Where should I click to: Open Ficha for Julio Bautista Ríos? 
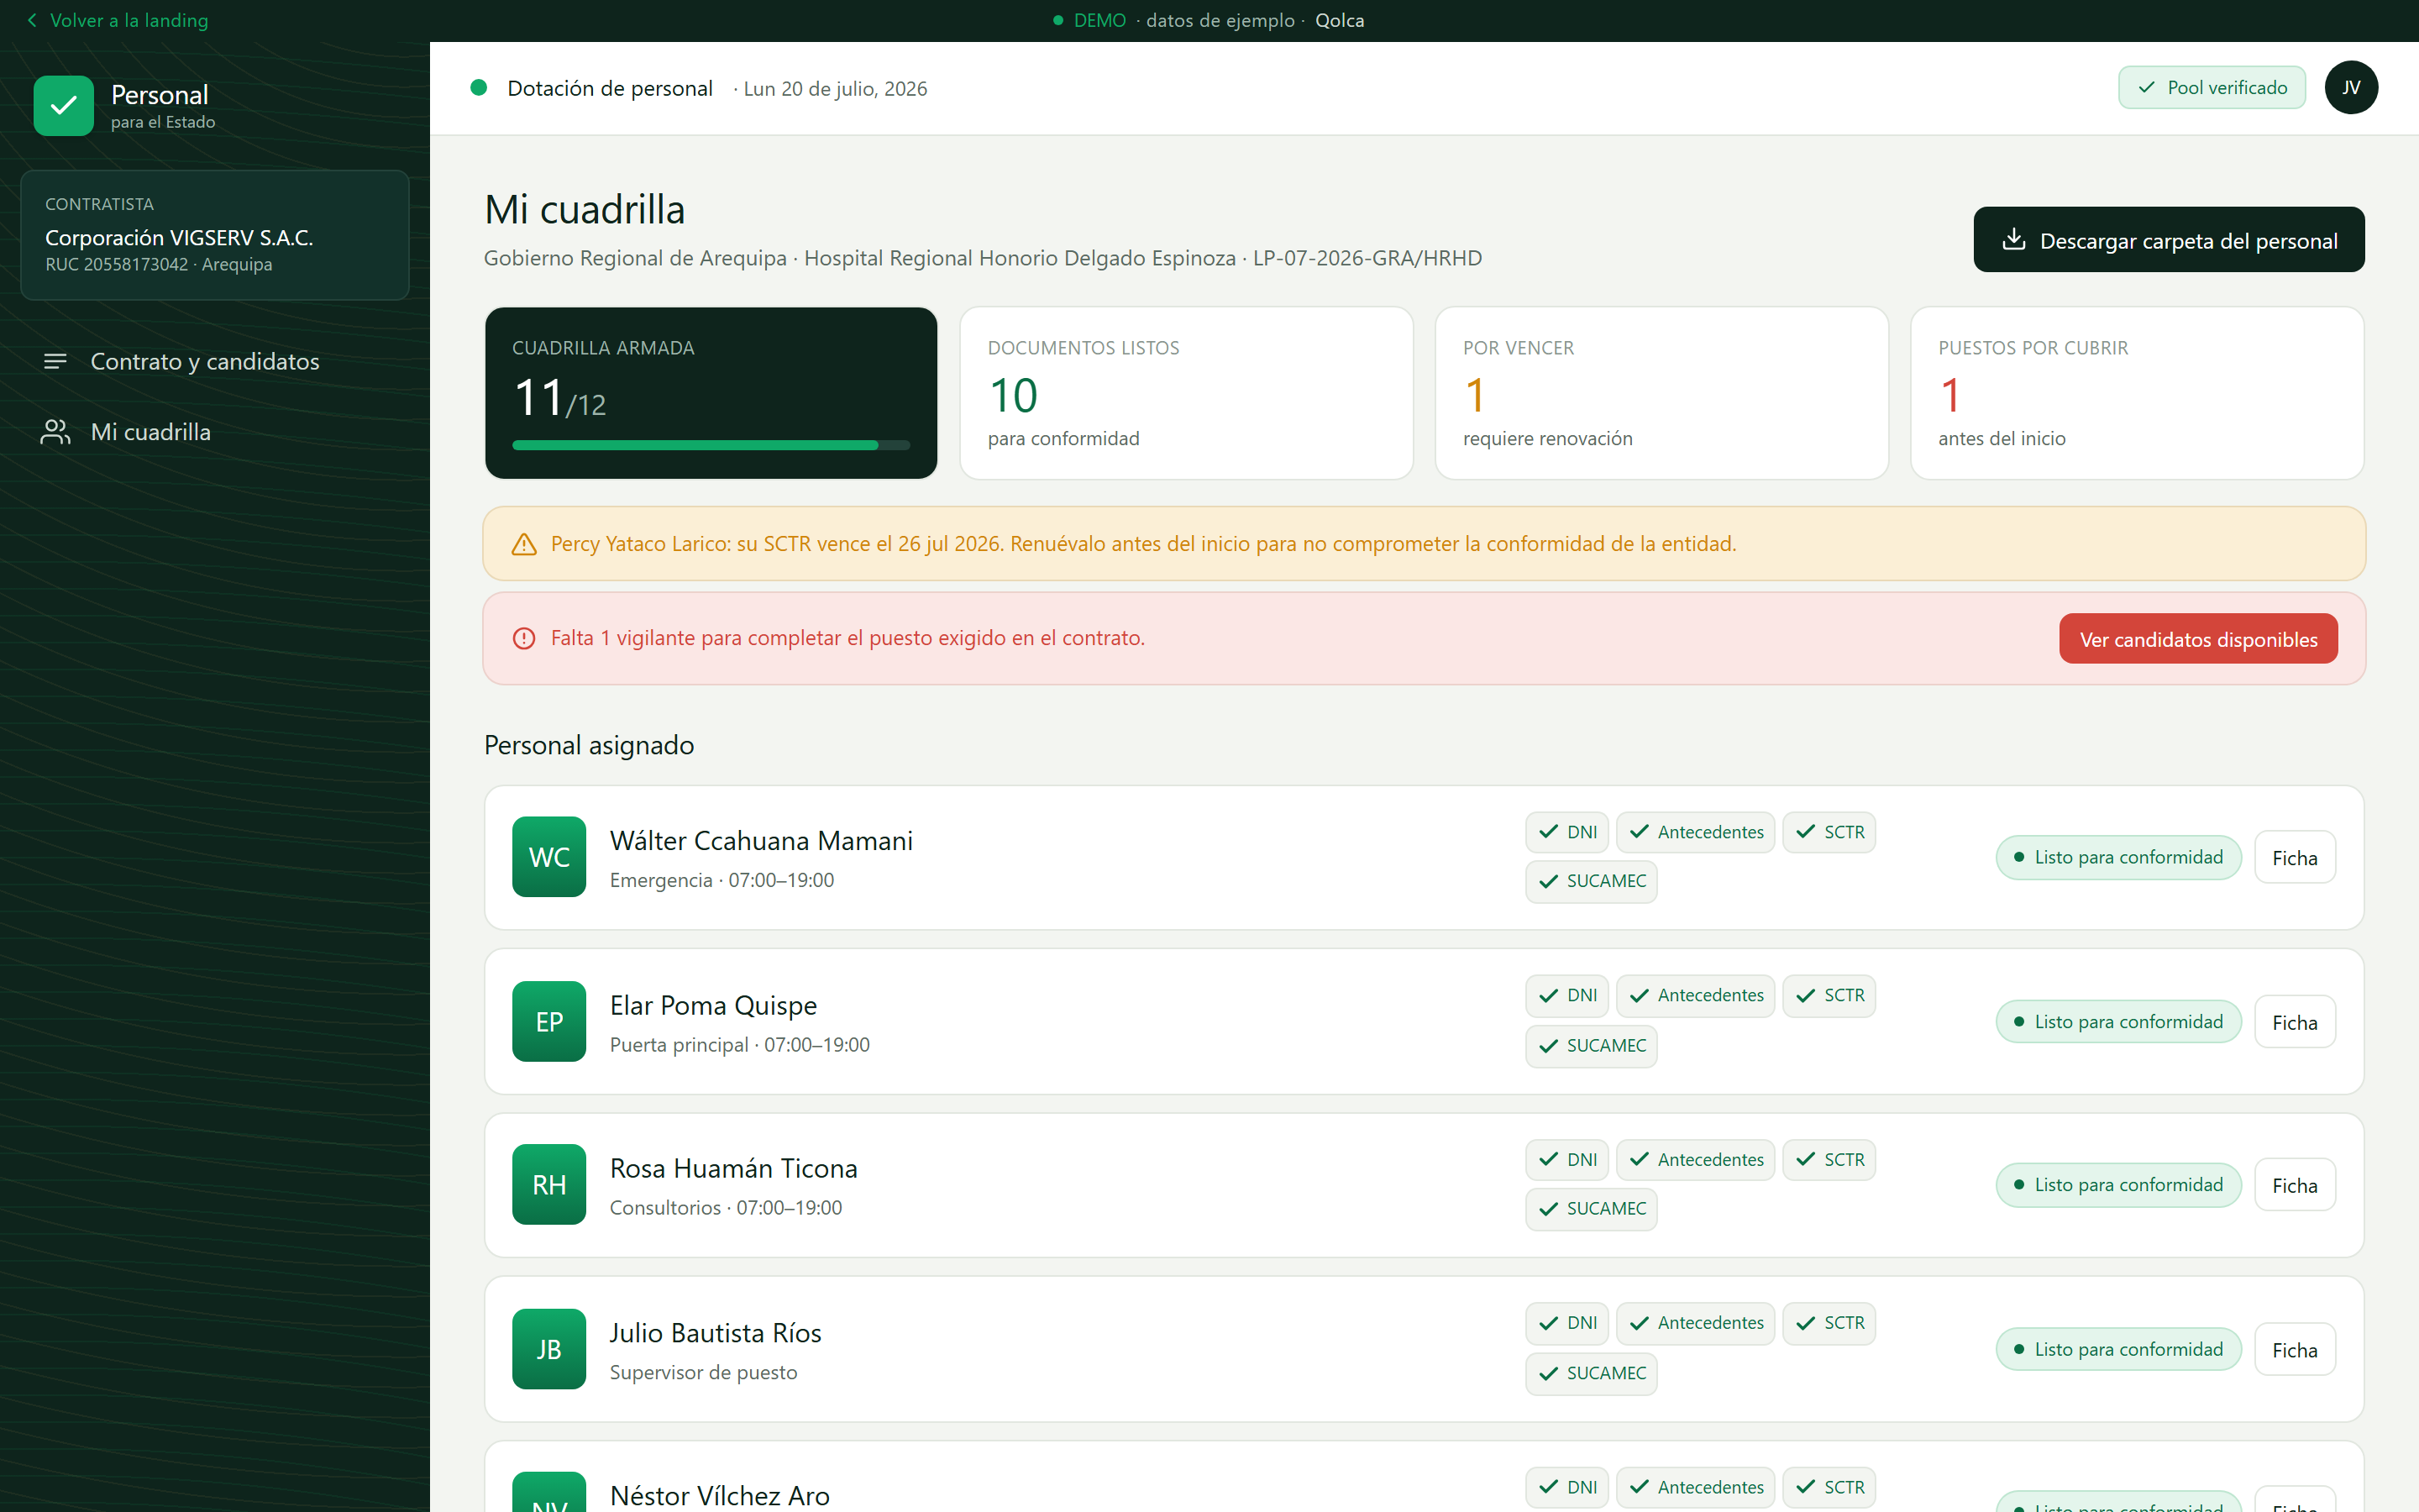2294,1350
